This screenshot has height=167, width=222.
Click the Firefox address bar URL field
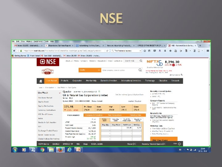click(62, 51)
